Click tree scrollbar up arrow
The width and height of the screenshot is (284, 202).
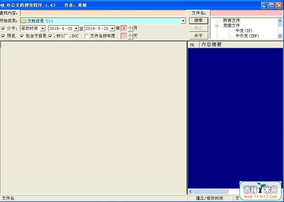click(280, 21)
